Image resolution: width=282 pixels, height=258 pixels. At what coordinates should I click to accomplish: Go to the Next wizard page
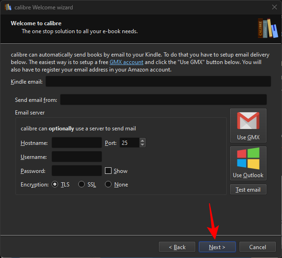tap(217, 247)
